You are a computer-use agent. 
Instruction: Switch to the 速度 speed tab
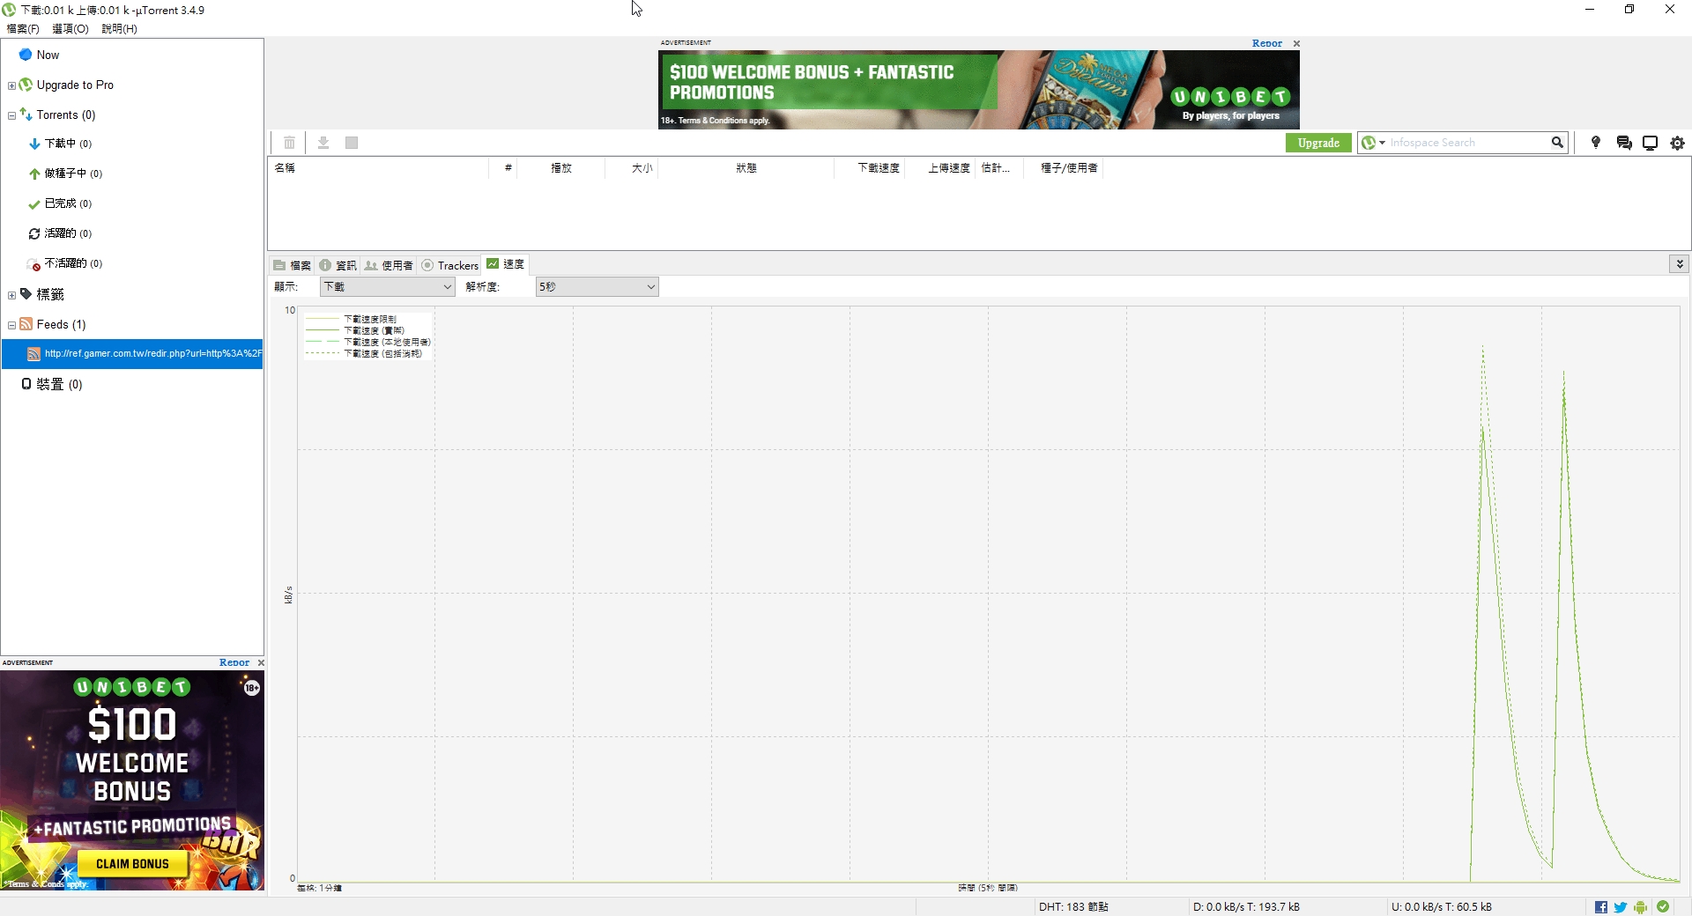(x=506, y=263)
